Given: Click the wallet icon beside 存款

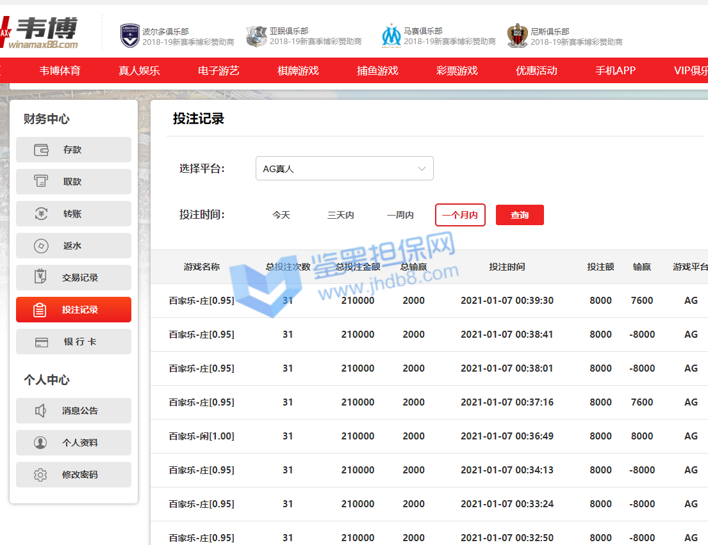Looking at the screenshot, I should 41,150.
